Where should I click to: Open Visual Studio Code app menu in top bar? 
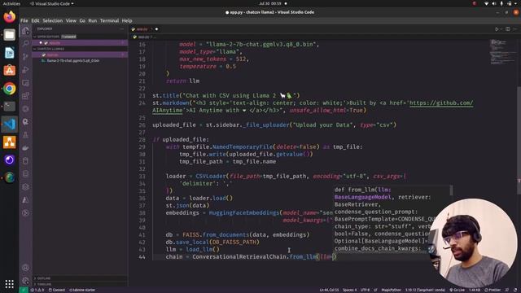[52, 3]
